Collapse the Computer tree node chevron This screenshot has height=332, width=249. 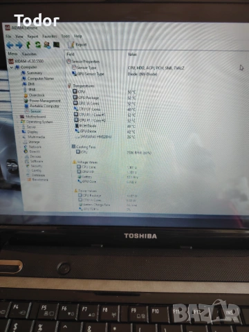[11, 67]
